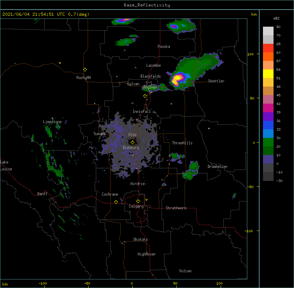This screenshot has width=294, height=288.
Task: Select the Limestone label
Action: click(x=52, y=122)
